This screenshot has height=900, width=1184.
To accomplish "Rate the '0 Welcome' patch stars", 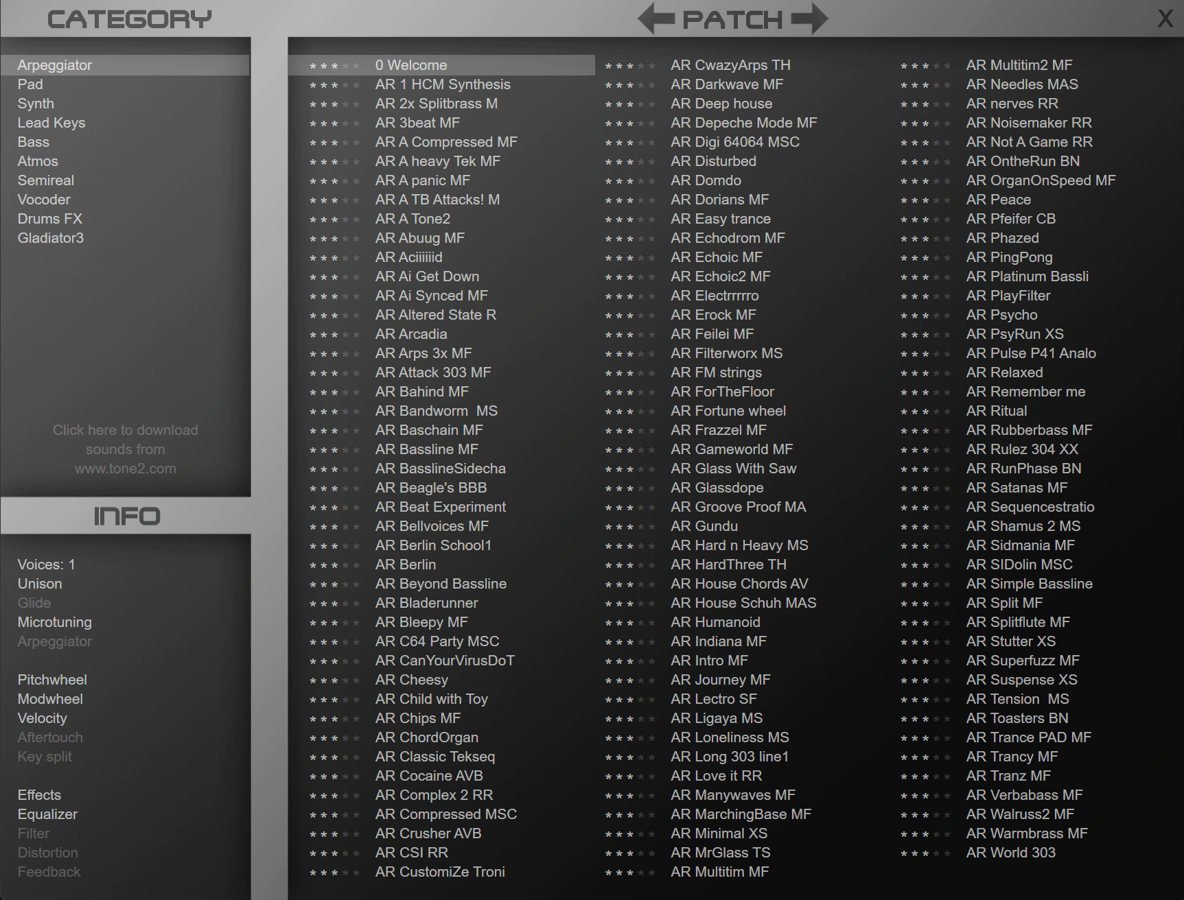I will pos(334,66).
